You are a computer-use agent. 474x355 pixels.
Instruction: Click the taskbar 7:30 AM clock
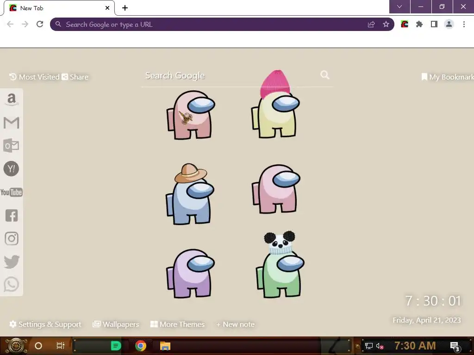click(415, 346)
